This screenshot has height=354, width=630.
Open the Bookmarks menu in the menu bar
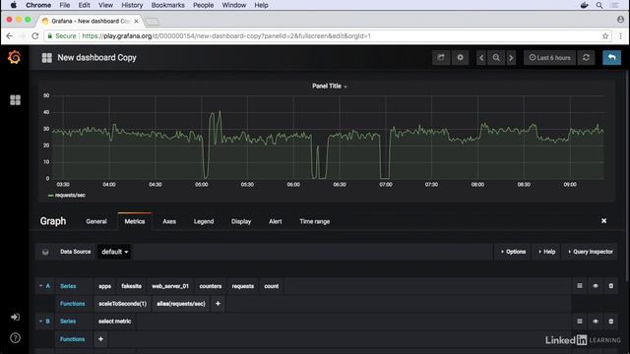[x=167, y=5]
